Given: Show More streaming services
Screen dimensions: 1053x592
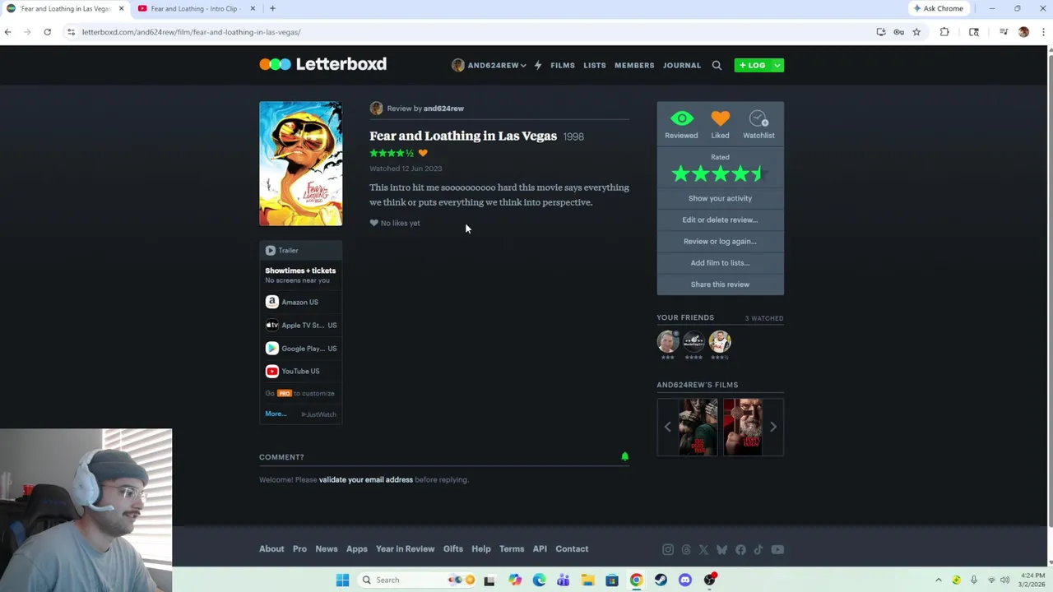Looking at the screenshot, I should coord(276,414).
